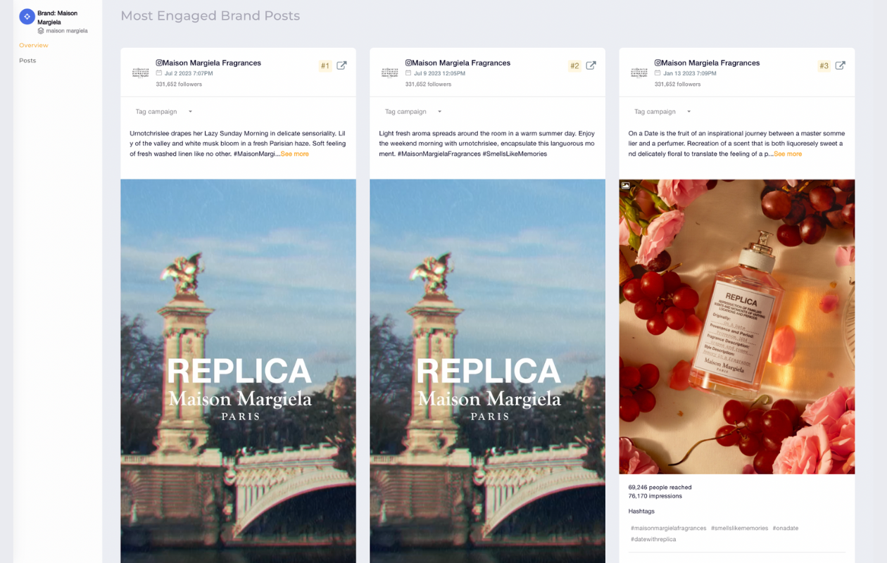Click the blue brand icon in sidebar
Image resolution: width=887 pixels, height=563 pixels.
[x=27, y=17]
